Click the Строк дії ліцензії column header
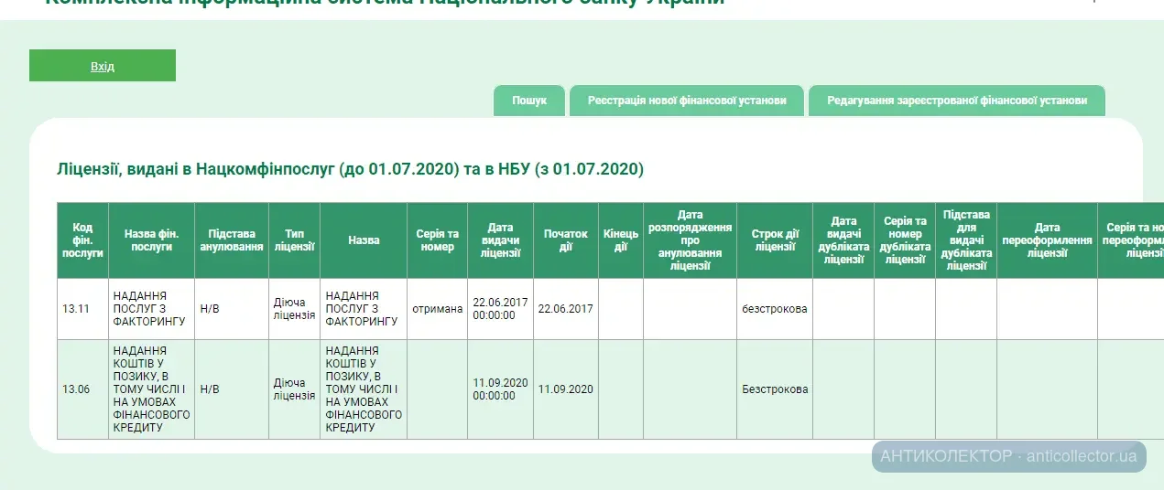This screenshot has height=490, width=1164. pyautogui.click(x=774, y=240)
